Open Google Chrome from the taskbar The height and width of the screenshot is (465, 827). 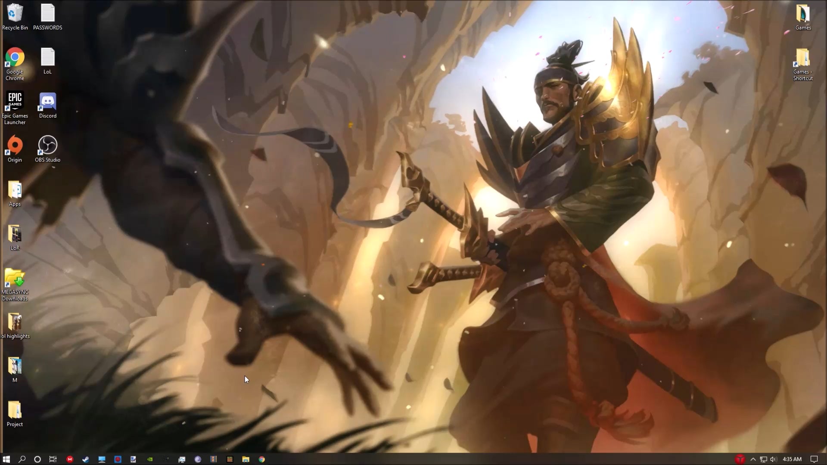tap(261, 459)
